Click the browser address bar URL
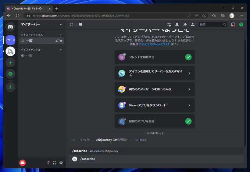Screen dimensions: 250x172 81,16
